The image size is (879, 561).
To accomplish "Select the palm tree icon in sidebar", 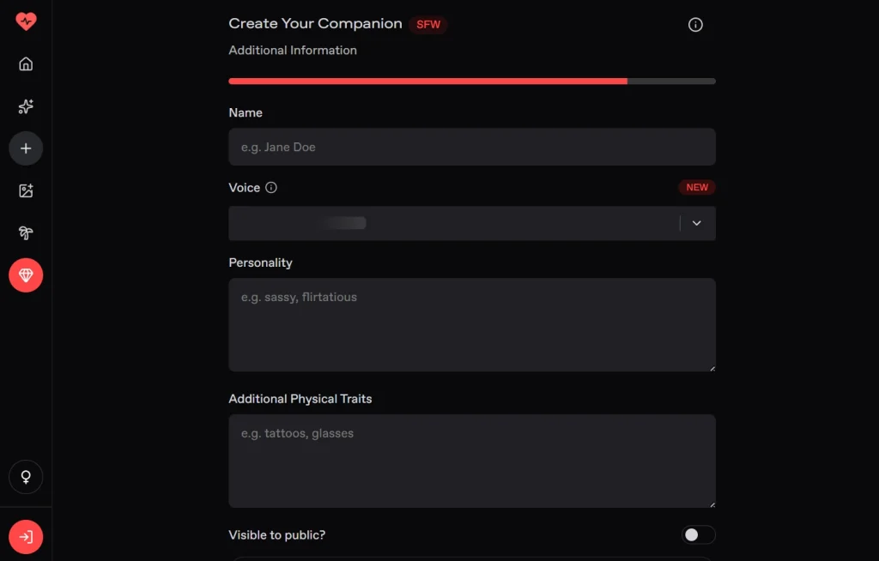I will point(26,232).
